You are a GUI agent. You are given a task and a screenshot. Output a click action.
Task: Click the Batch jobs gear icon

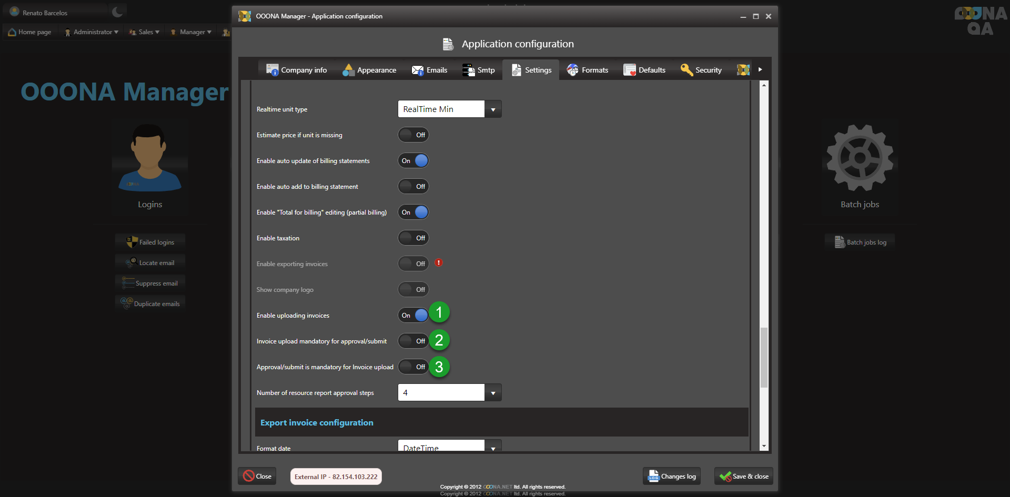(860, 158)
